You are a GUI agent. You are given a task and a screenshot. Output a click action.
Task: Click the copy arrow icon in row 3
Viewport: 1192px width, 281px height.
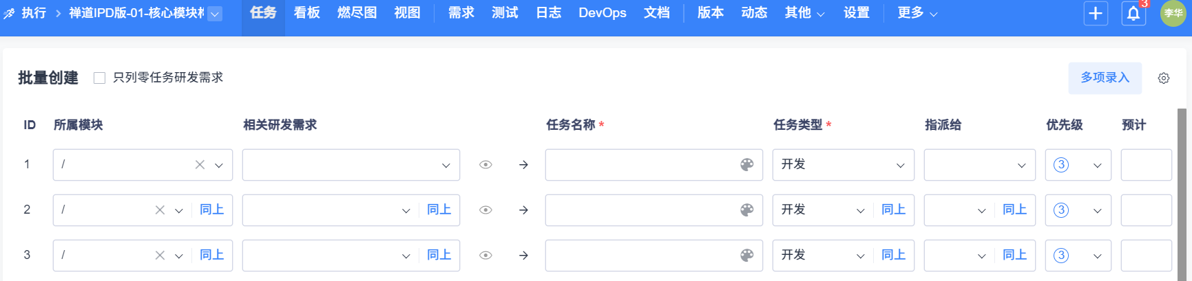523,256
